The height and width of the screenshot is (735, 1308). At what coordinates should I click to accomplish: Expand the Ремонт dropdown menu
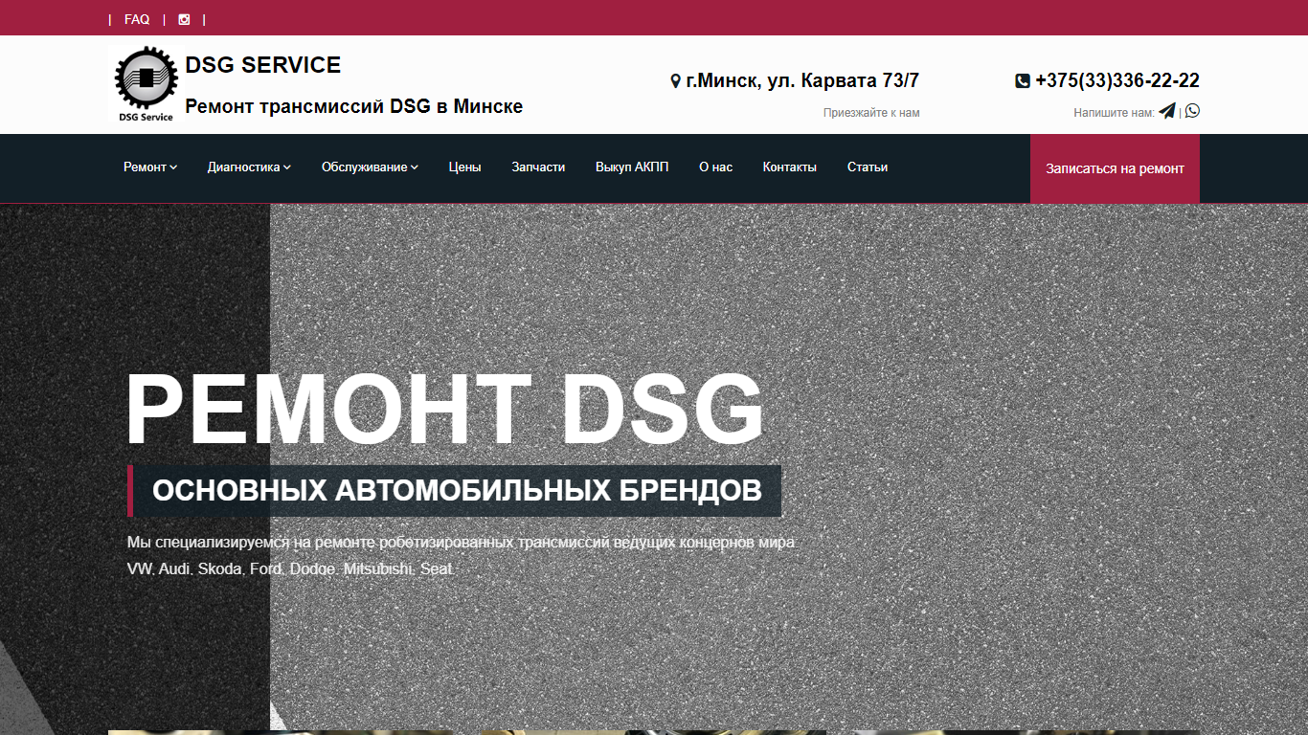point(150,167)
